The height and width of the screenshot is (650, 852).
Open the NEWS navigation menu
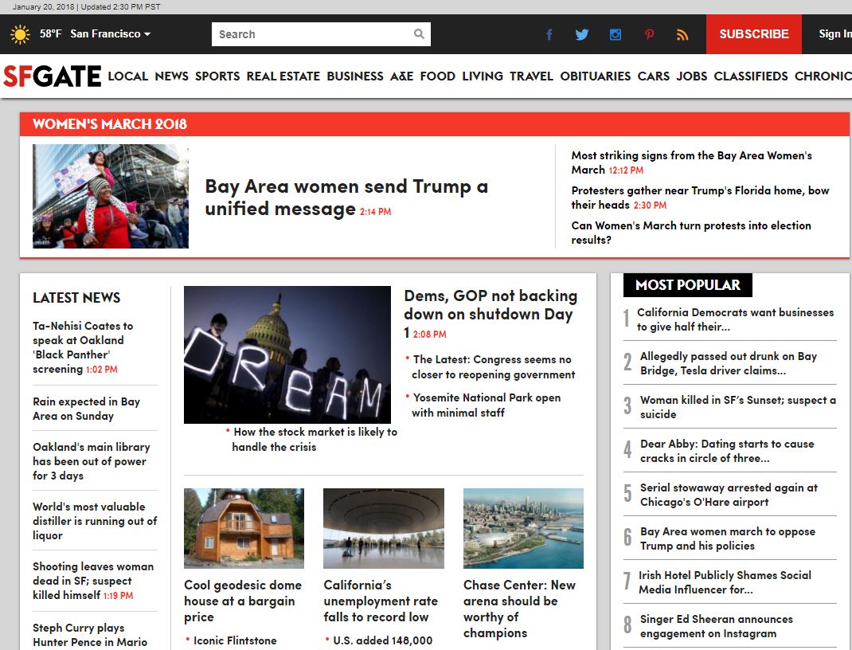pyautogui.click(x=172, y=76)
